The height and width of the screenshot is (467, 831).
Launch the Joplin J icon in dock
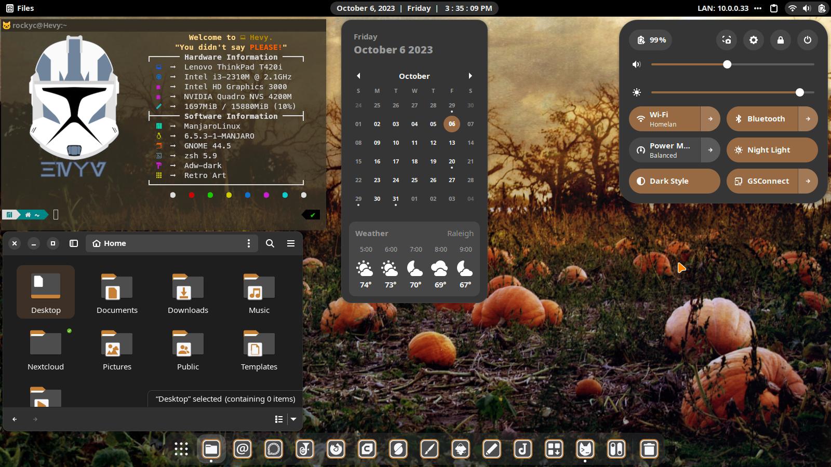coord(523,449)
